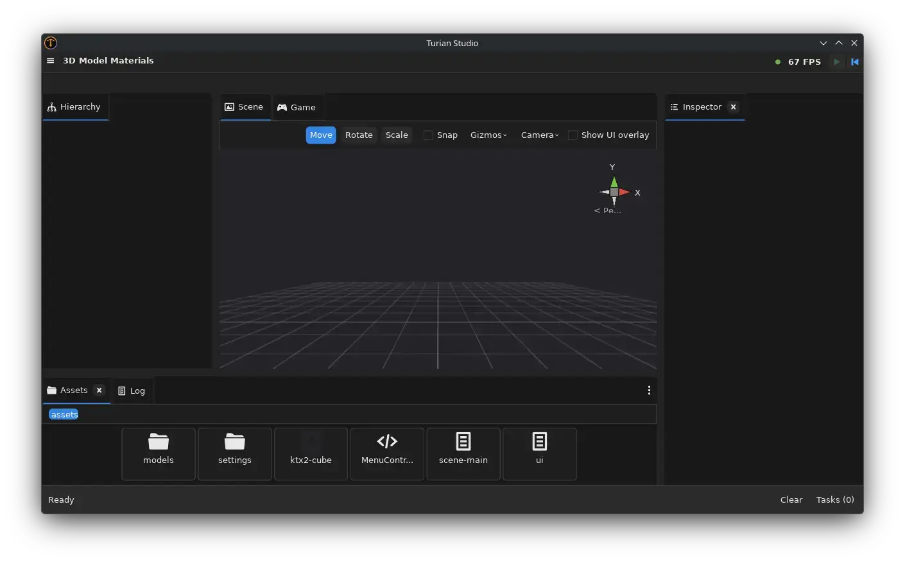This screenshot has height=563, width=905.
Task: Select the ui asset file
Action: point(540,454)
